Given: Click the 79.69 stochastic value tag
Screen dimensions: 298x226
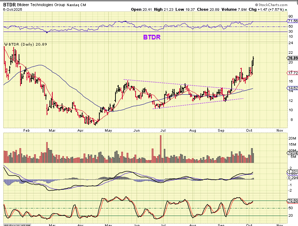Looking at the screenshot, I should pyautogui.click(x=293, y=201).
